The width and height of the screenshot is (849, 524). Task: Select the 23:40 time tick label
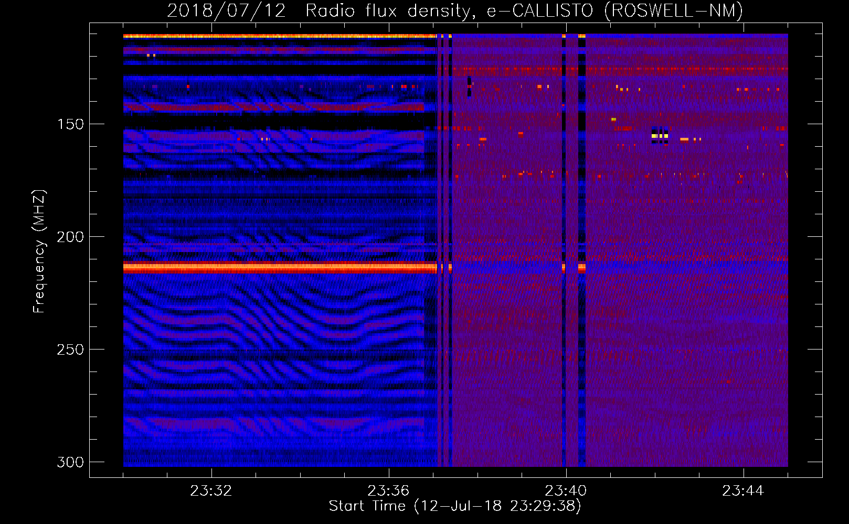click(566, 491)
